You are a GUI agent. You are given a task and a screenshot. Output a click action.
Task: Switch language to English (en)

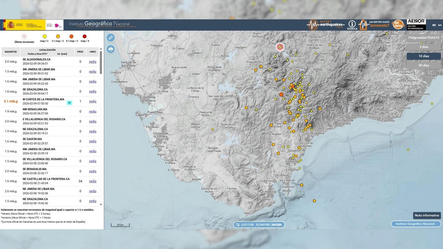[440, 25]
